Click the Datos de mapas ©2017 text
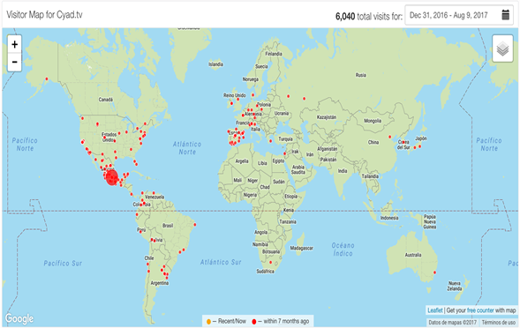Viewport: 520px width, 328px height. coord(452,322)
